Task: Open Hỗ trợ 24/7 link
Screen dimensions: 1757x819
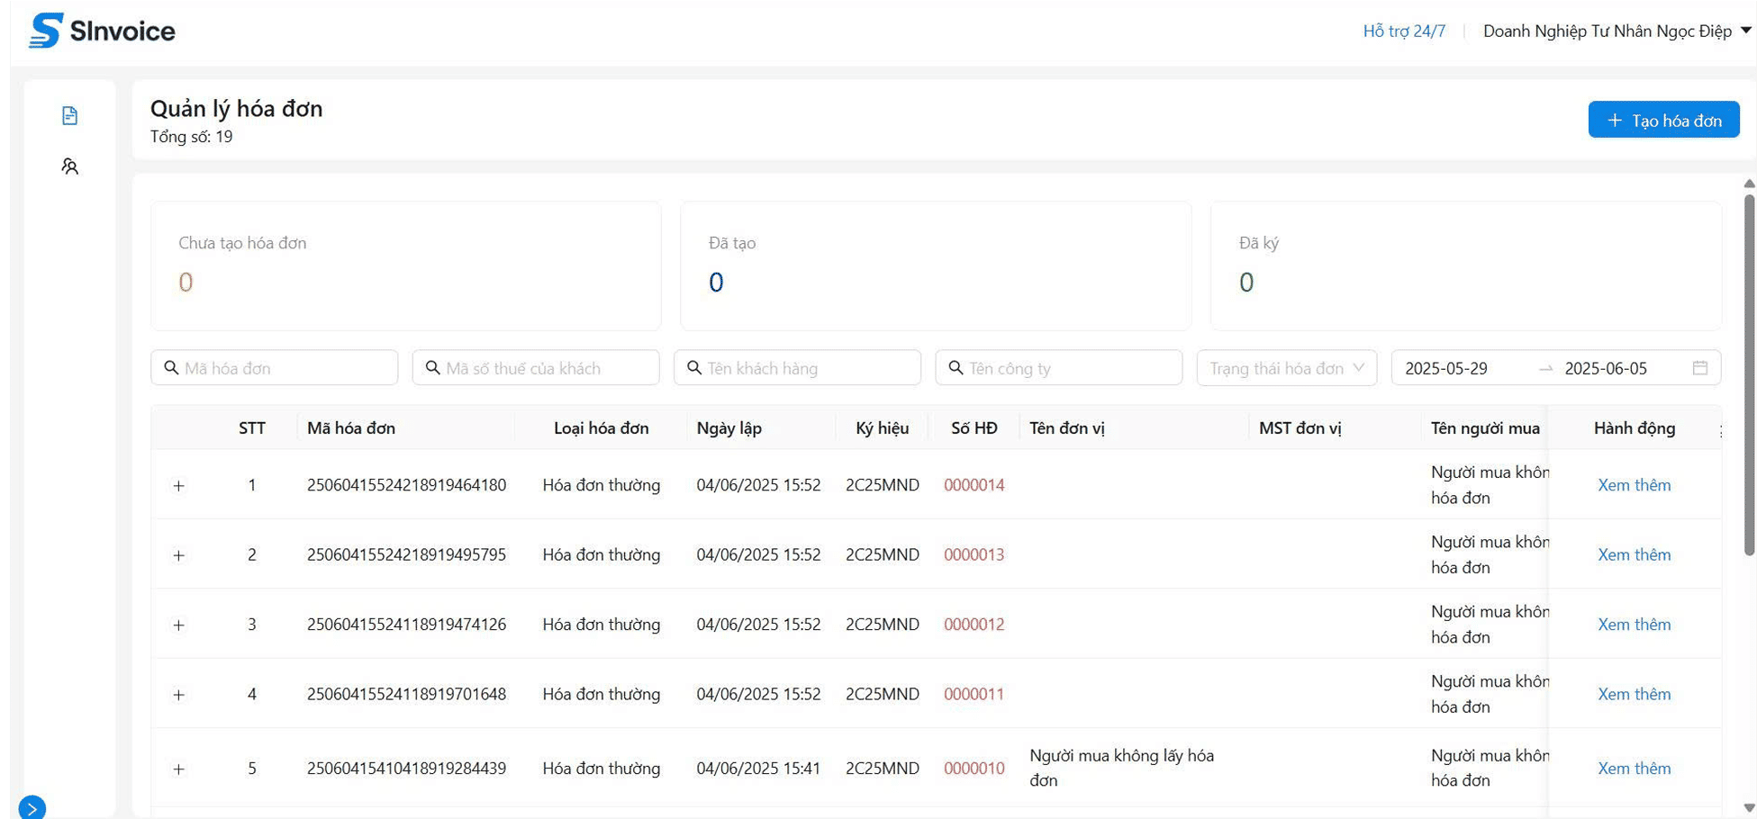Action: coord(1403,31)
